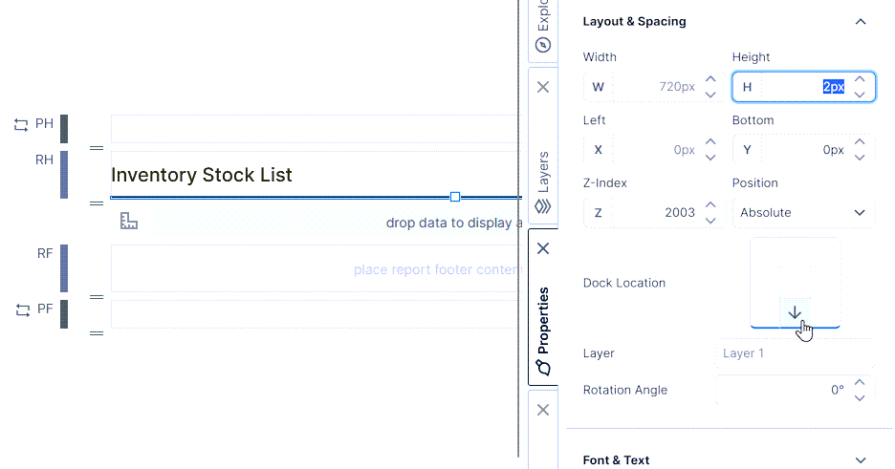895x469 pixels.
Task: Close the Properties panel tab
Action: click(543, 248)
